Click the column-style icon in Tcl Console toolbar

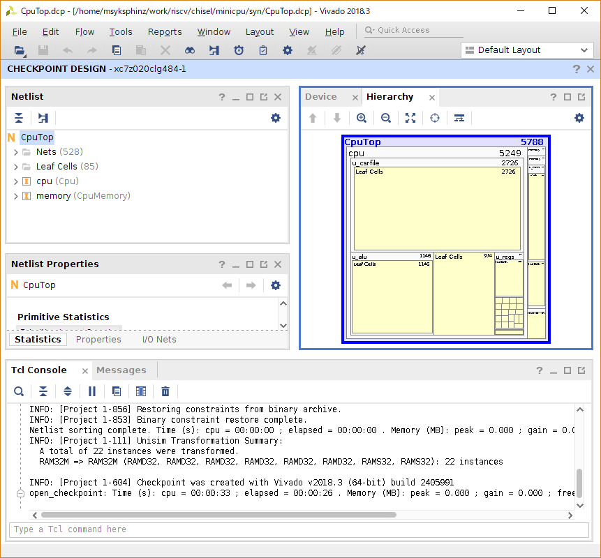tap(141, 391)
